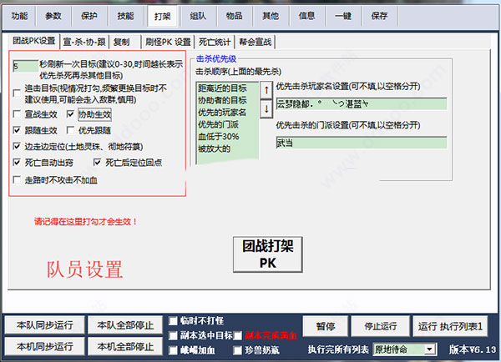Enable the 优先跟随 checkbox
Image resolution: width=501 pixels, height=362 pixels.
(x=71, y=130)
